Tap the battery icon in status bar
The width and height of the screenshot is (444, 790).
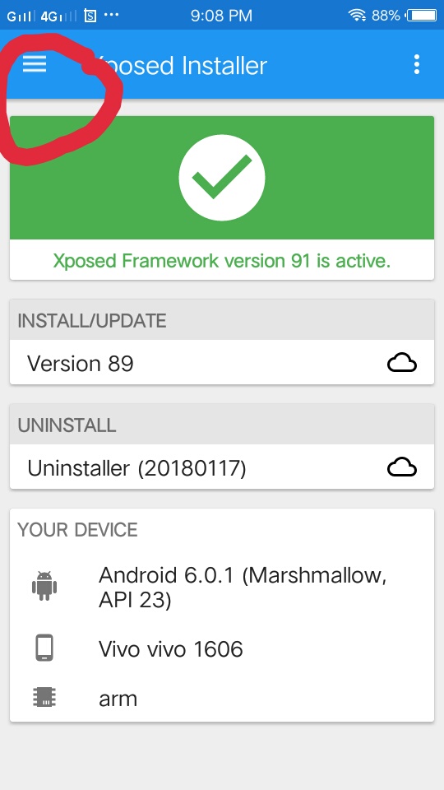(422, 16)
